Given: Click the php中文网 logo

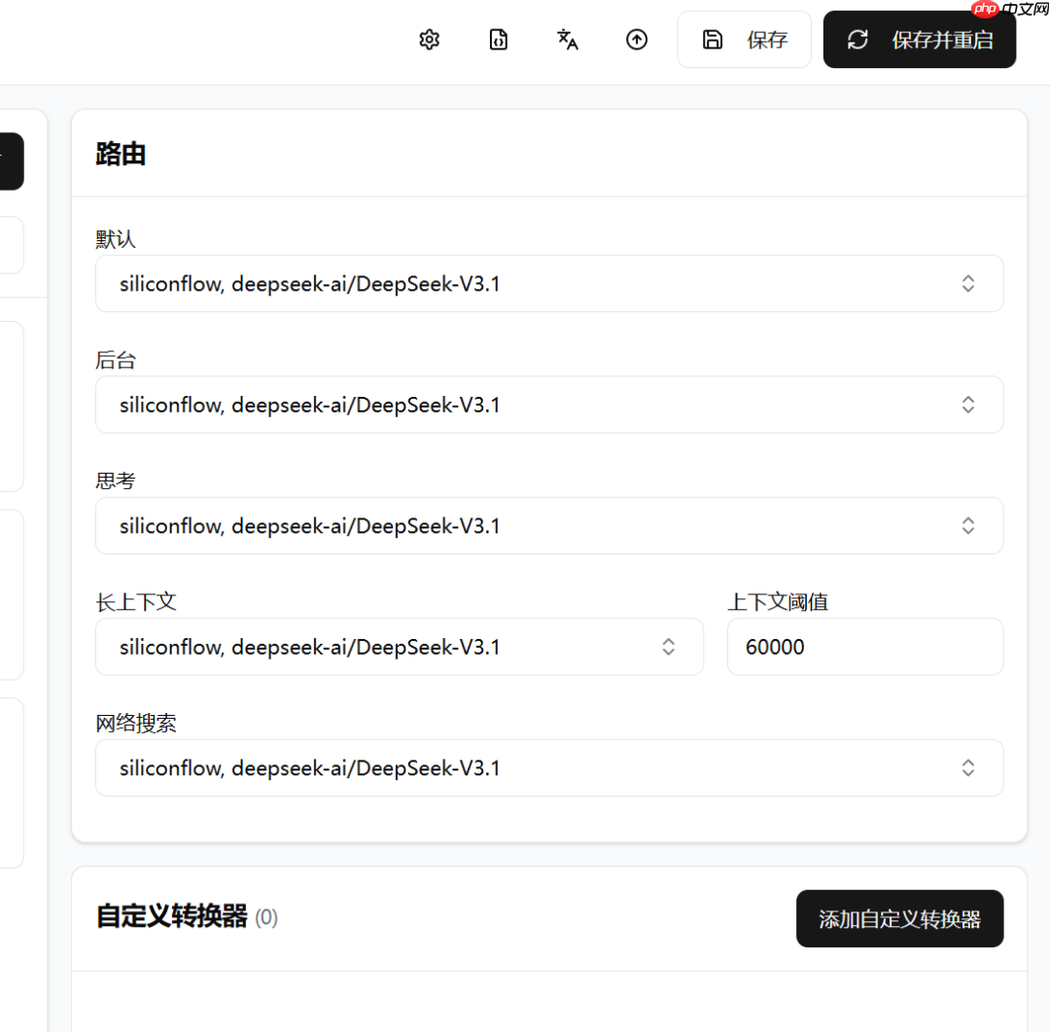Looking at the screenshot, I should [1007, 10].
